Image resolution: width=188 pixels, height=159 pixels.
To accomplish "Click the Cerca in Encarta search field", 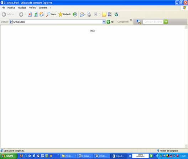I will point(153,22).
